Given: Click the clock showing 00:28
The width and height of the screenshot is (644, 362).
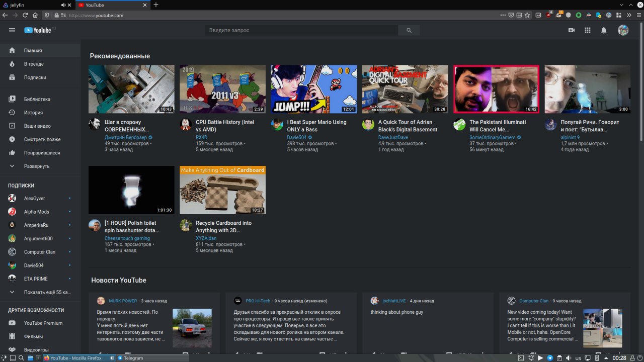Looking at the screenshot, I should click(x=619, y=358).
